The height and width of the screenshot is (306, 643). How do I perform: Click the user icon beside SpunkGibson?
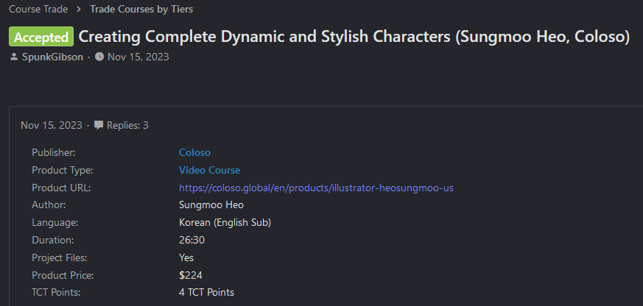[x=14, y=57]
